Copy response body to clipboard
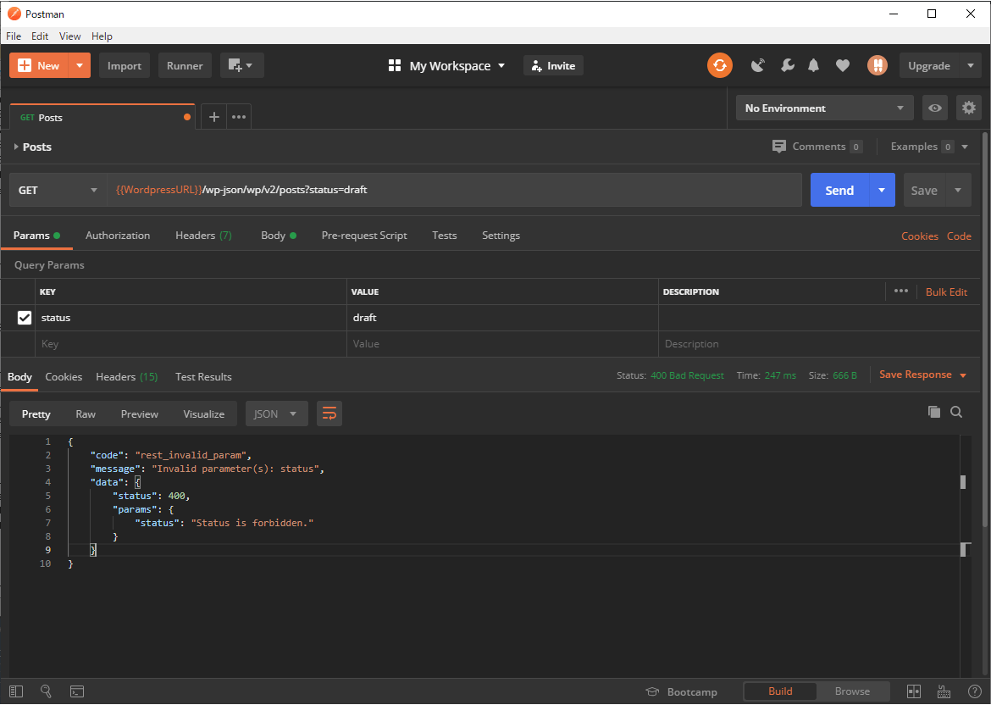991x705 pixels. tap(933, 412)
